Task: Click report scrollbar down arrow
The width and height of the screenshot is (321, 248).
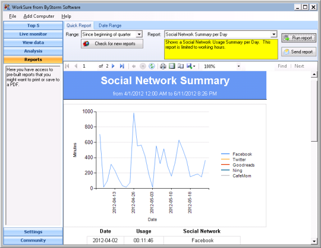Action: click(x=314, y=241)
